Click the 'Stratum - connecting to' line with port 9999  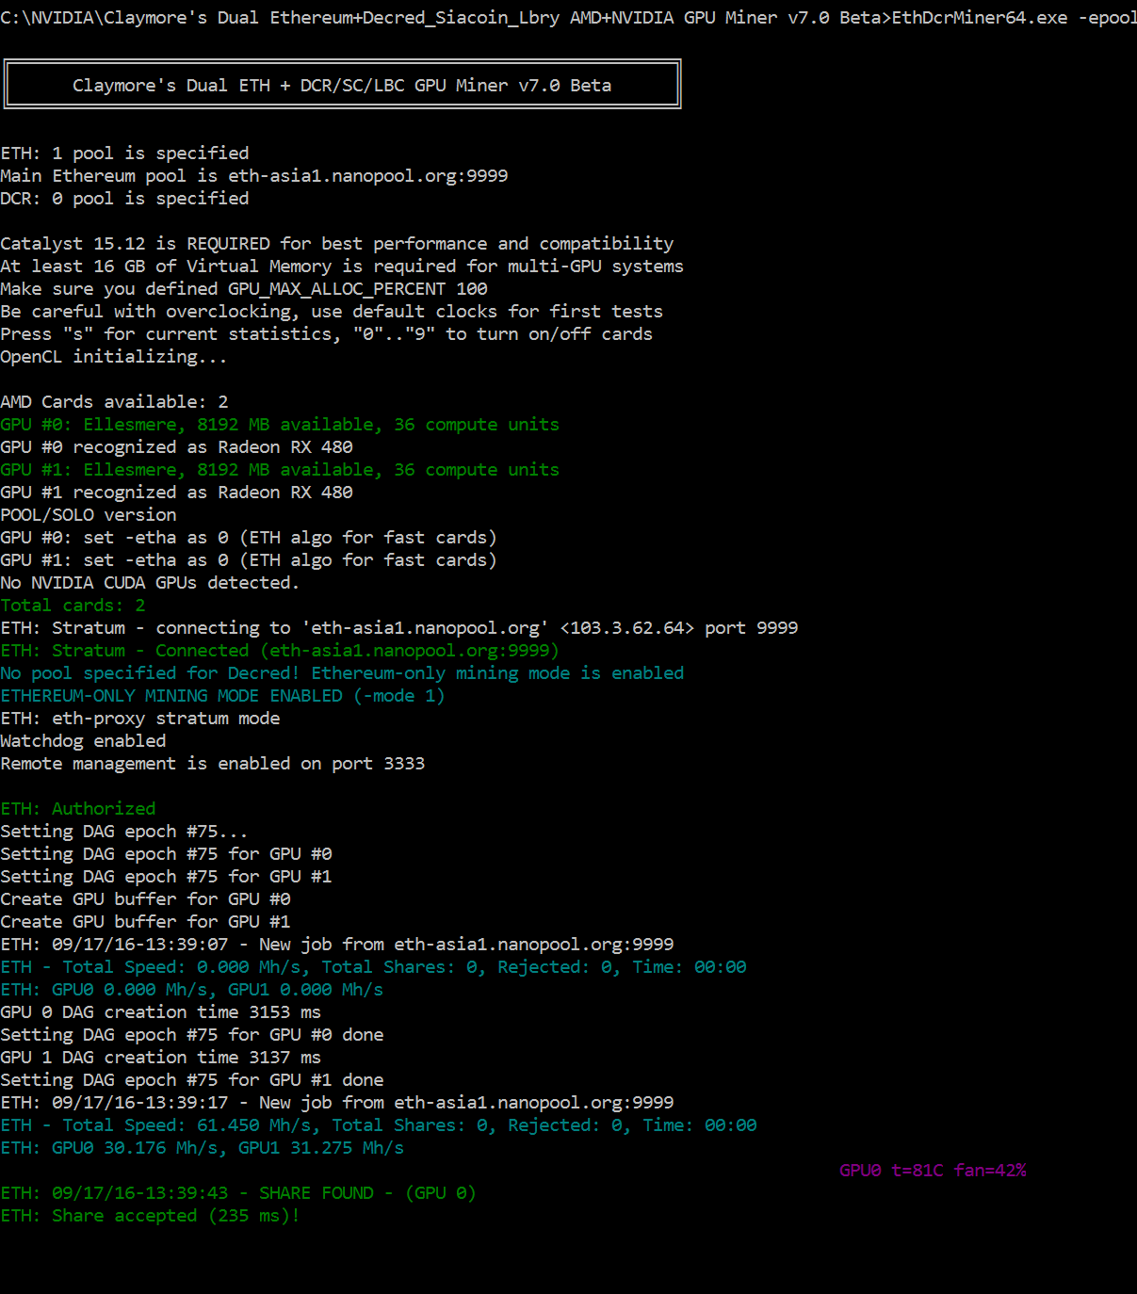(x=399, y=628)
